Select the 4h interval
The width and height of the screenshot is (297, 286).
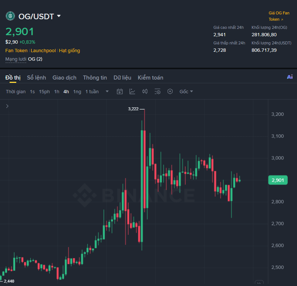pyautogui.click(x=66, y=92)
